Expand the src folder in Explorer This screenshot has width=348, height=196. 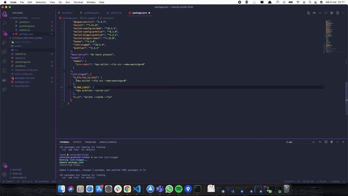[x=16, y=50]
